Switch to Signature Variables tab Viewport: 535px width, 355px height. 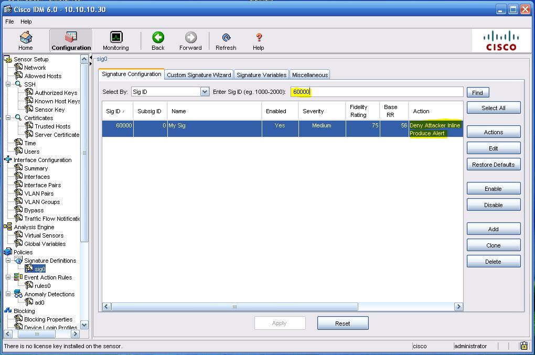(x=261, y=74)
